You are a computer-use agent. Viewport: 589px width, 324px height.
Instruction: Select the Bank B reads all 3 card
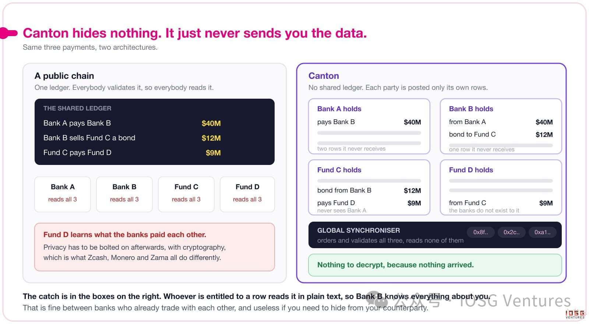tap(124, 194)
